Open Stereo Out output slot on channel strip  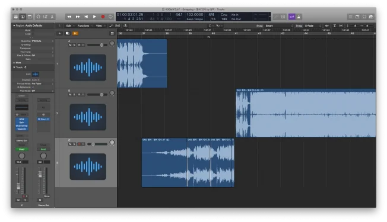click(22, 140)
